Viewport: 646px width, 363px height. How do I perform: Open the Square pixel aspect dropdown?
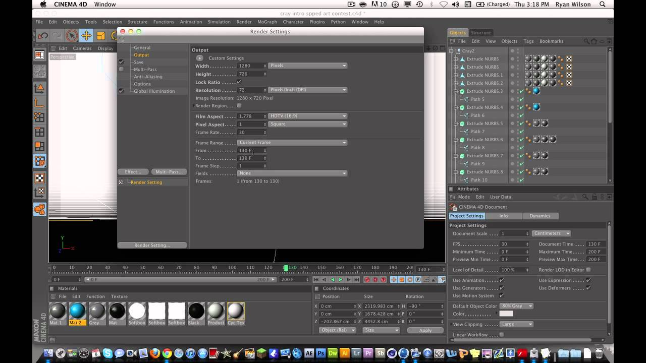tap(308, 124)
